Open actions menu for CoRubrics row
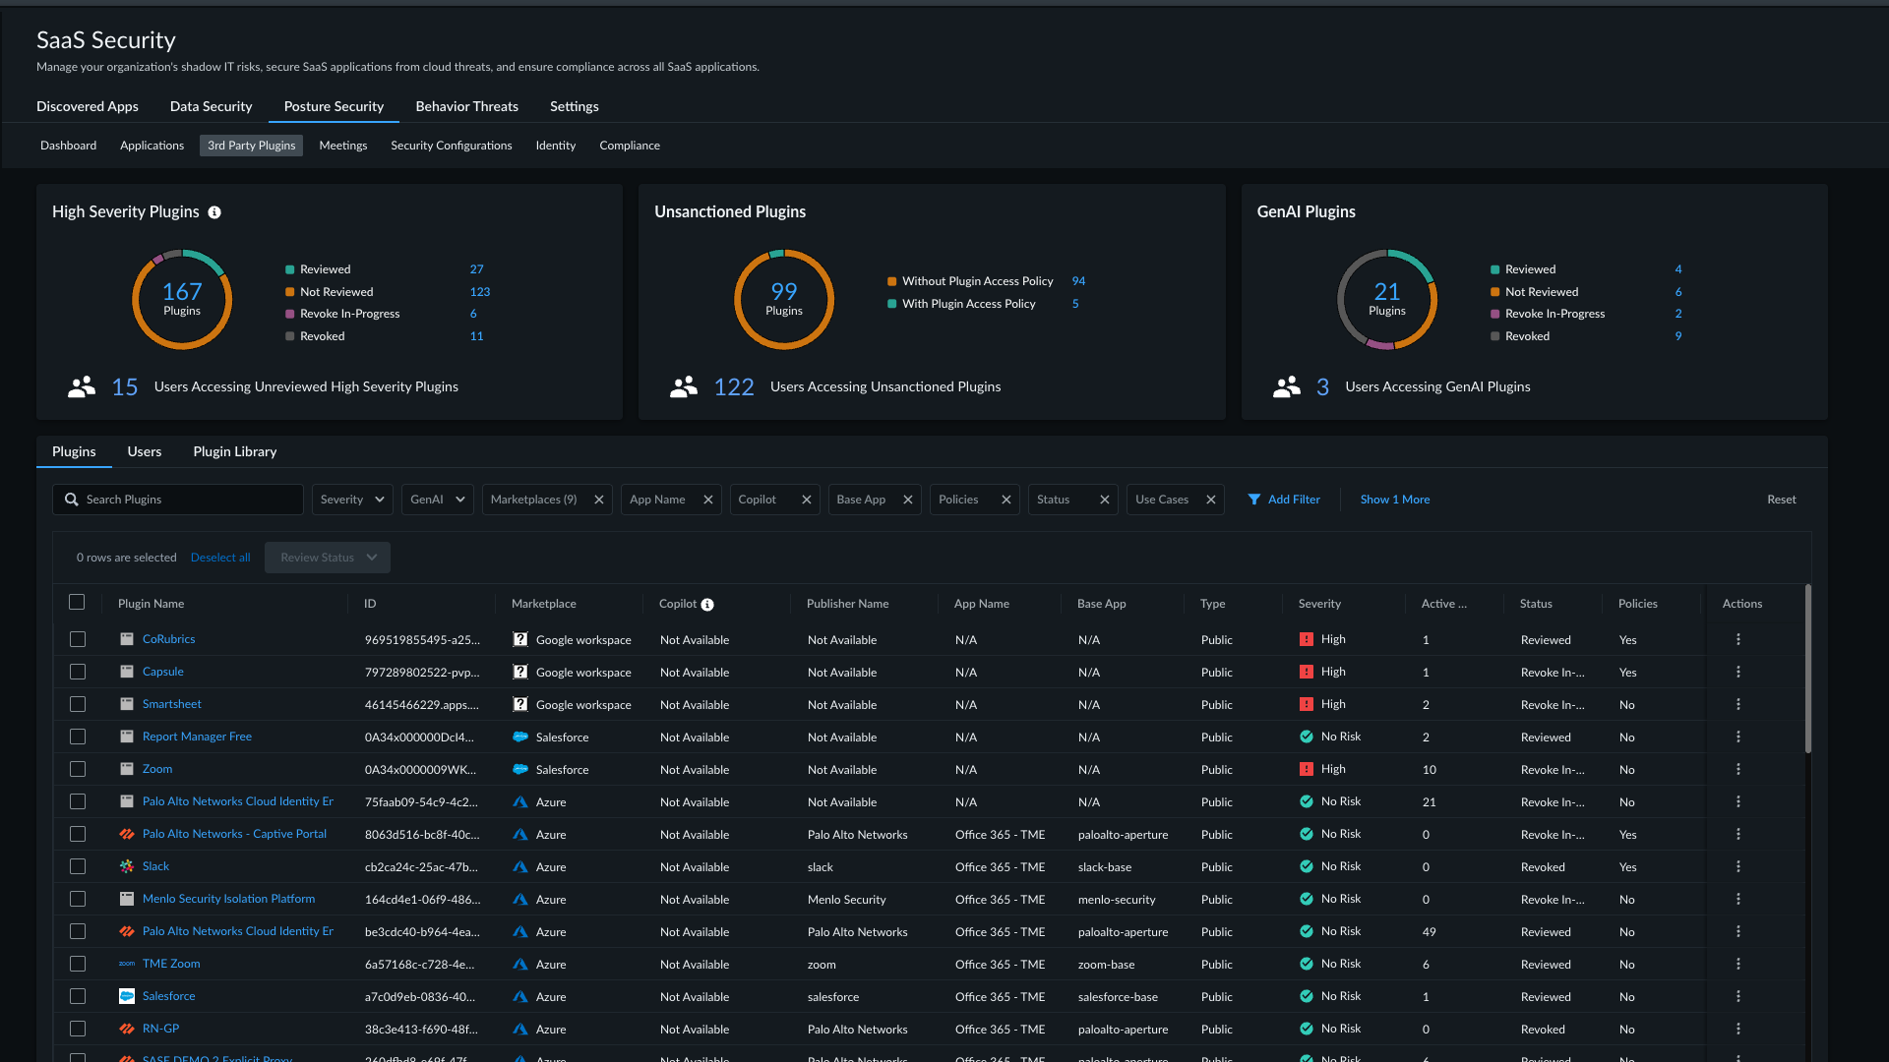The image size is (1889, 1062). click(x=1738, y=639)
